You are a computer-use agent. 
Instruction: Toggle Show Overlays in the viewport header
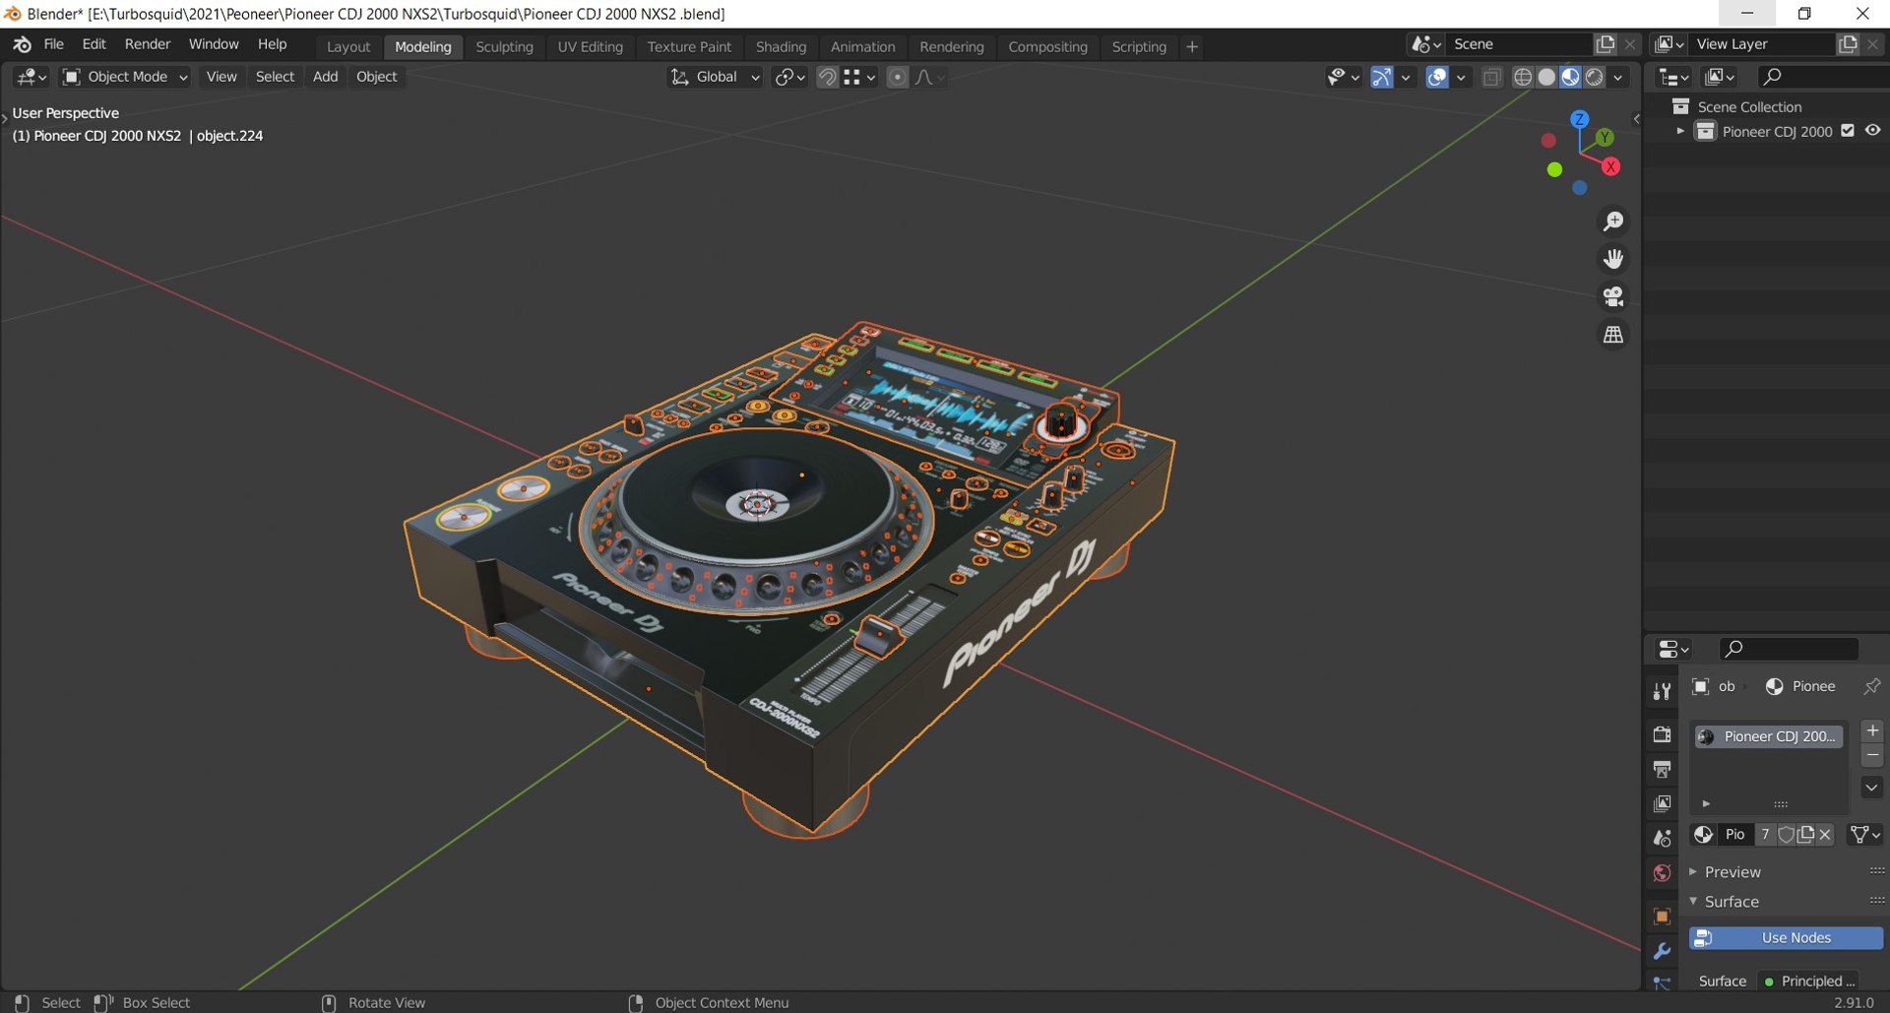click(1437, 77)
